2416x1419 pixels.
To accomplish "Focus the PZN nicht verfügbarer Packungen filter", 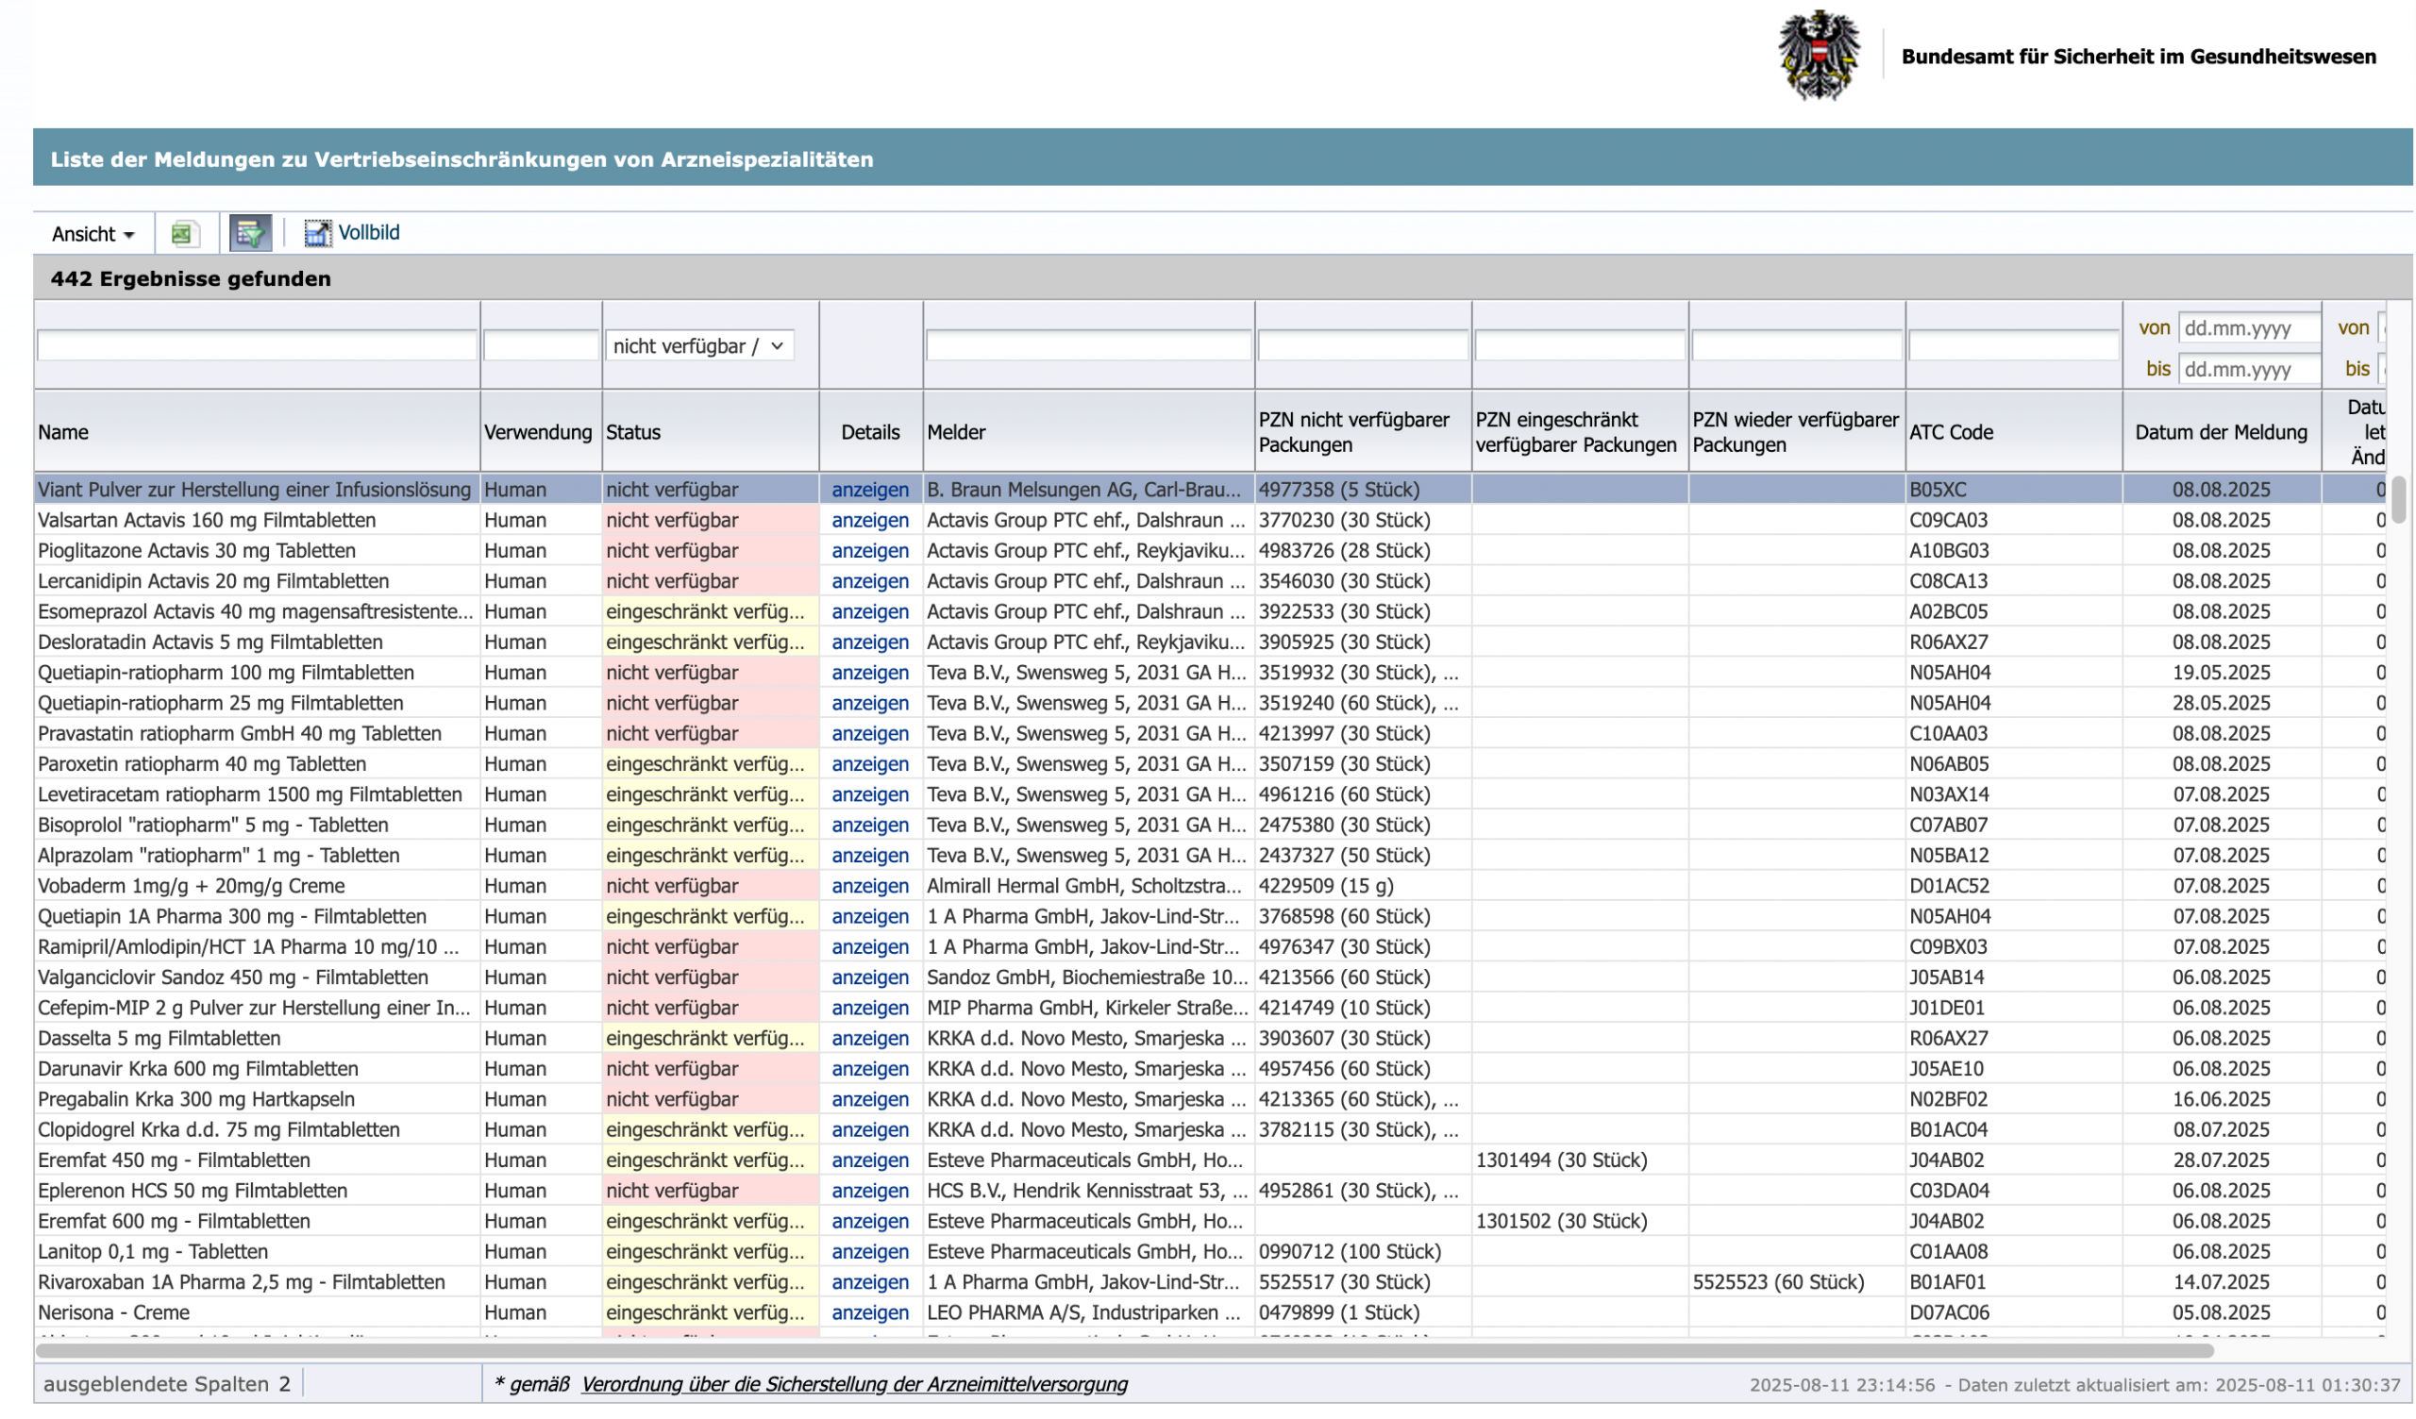I will (x=1363, y=346).
